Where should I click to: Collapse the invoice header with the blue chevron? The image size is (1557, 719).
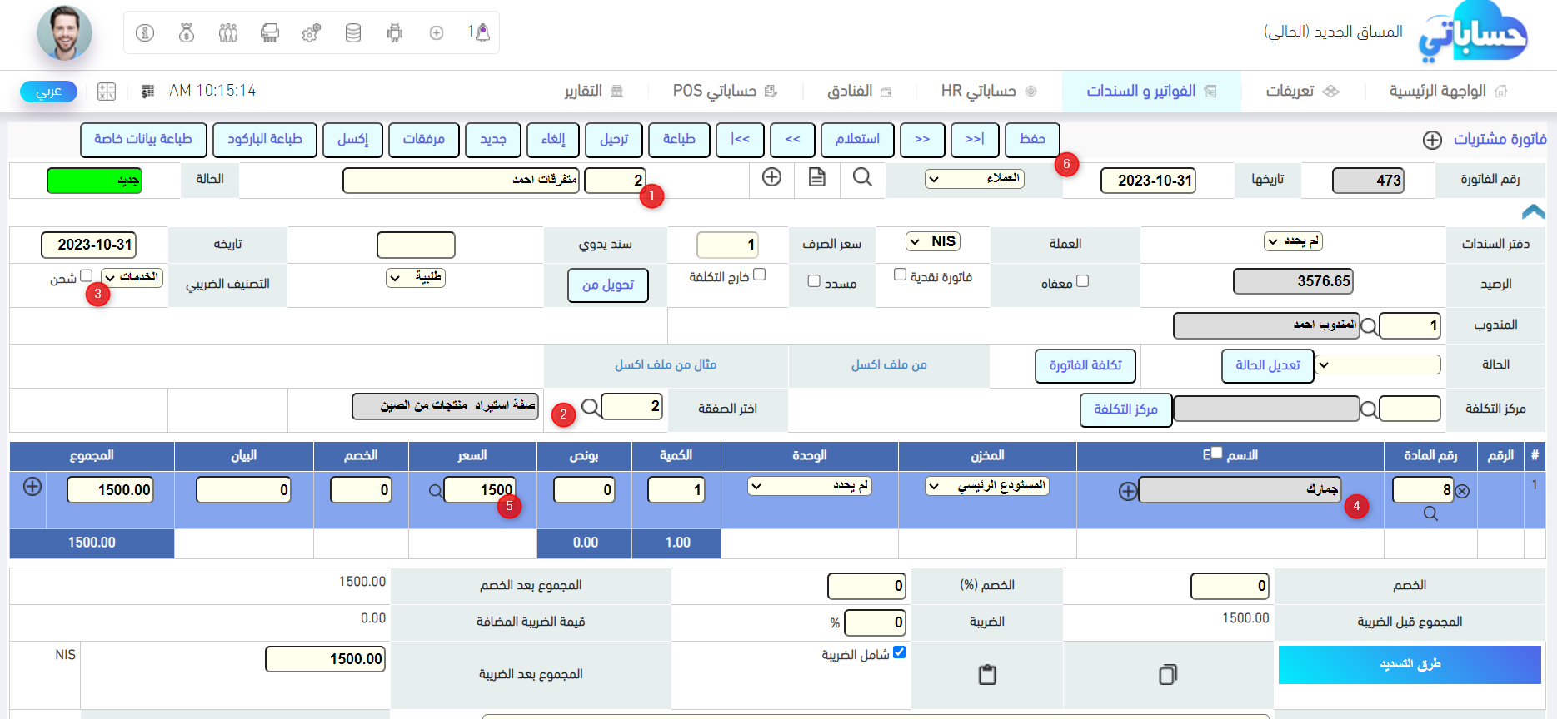pos(1533,212)
